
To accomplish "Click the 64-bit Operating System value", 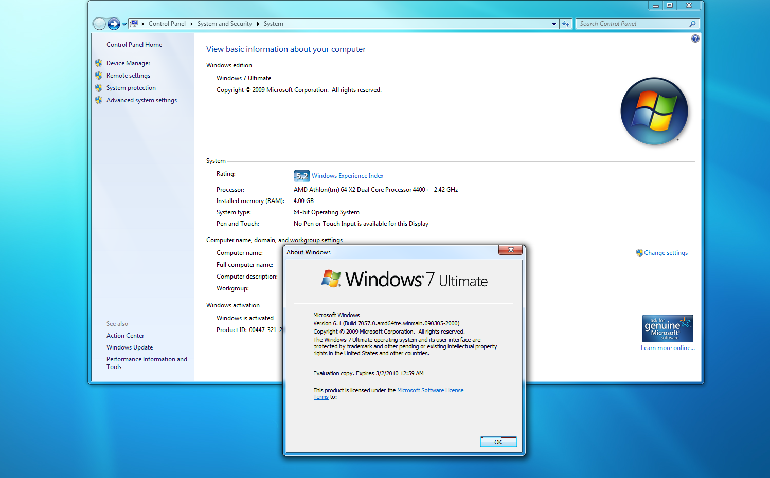I will [x=326, y=212].
